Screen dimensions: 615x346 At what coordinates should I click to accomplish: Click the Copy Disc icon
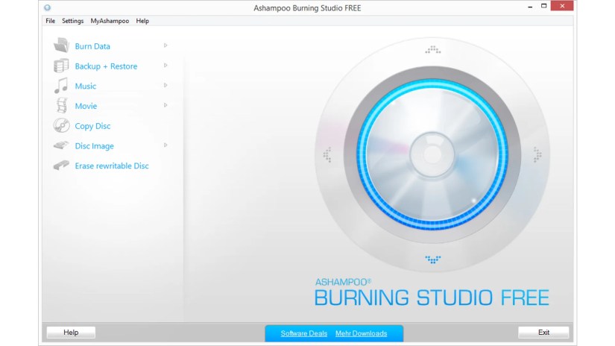[62, 125]
